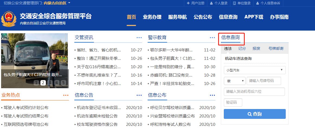The width and height of the screenshot is (315, 128).
Task: Click the blue 查询 search button
Action: 254,114
